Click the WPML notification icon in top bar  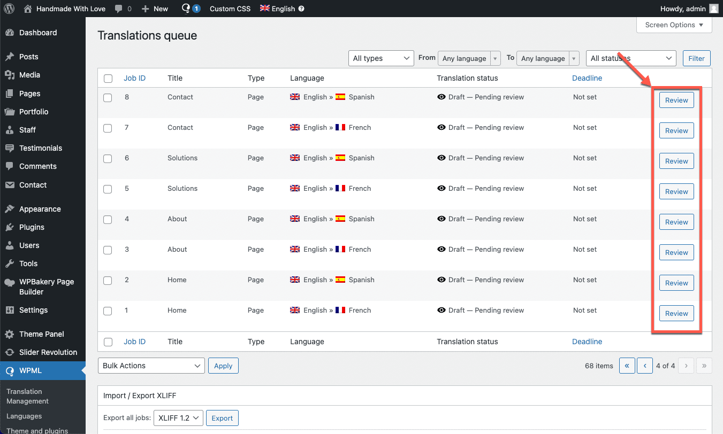[x=186, y=9]
